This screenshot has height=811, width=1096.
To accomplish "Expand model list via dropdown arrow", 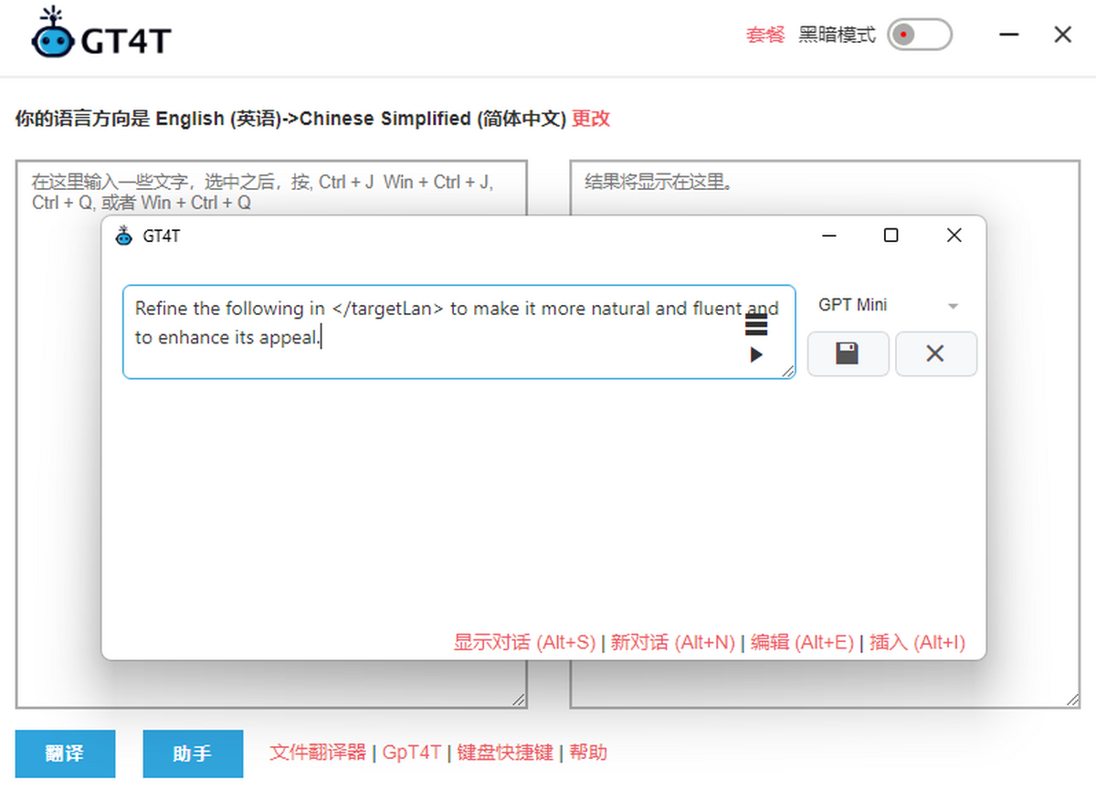I will [x=953, y=306].
